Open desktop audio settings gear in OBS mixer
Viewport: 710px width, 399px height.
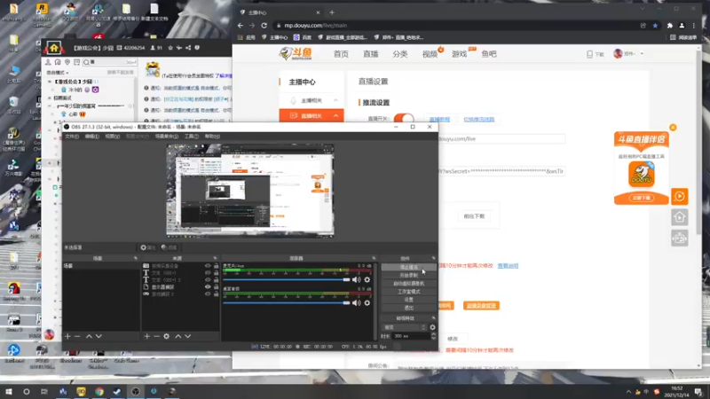(x=367, y=303)
